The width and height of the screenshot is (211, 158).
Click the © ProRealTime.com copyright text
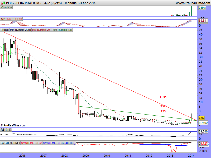[13, 125]
